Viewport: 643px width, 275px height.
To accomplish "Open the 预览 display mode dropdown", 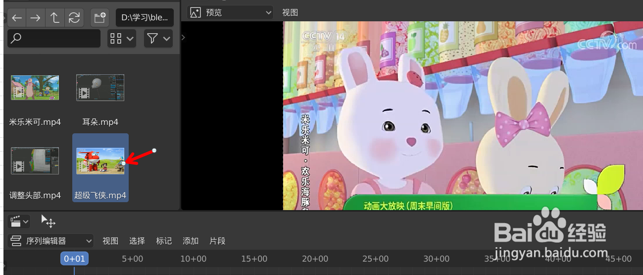I will (x=231, y=12).
